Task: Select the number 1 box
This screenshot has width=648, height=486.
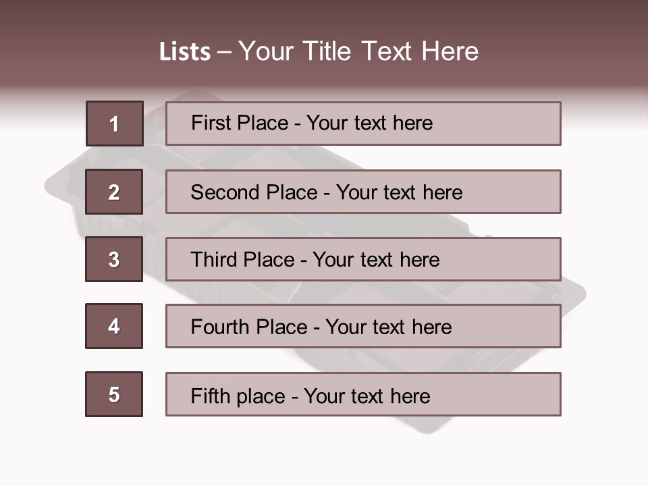Action: point(115,124)
